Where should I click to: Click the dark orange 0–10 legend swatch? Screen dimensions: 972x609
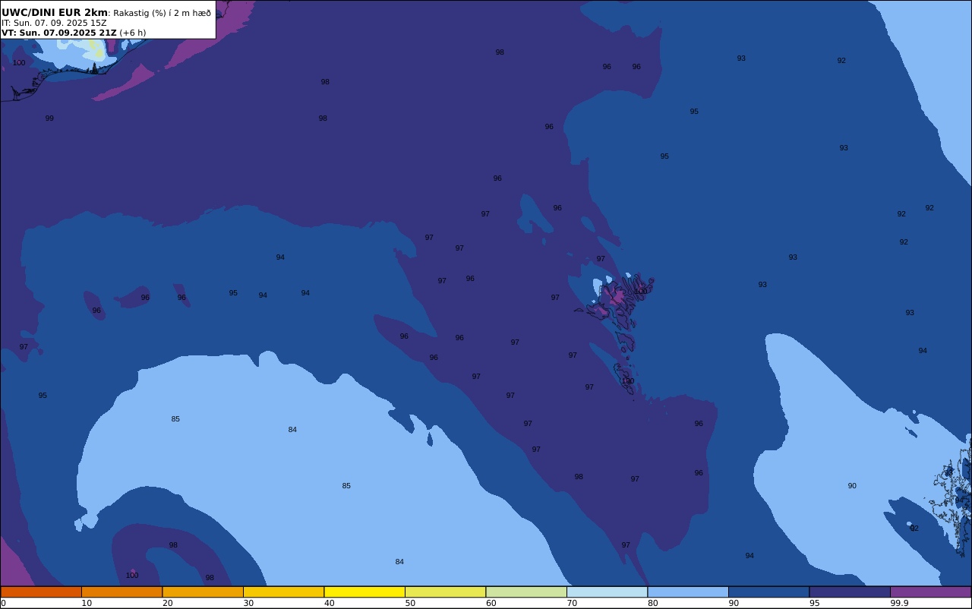[x=41, y=592]
